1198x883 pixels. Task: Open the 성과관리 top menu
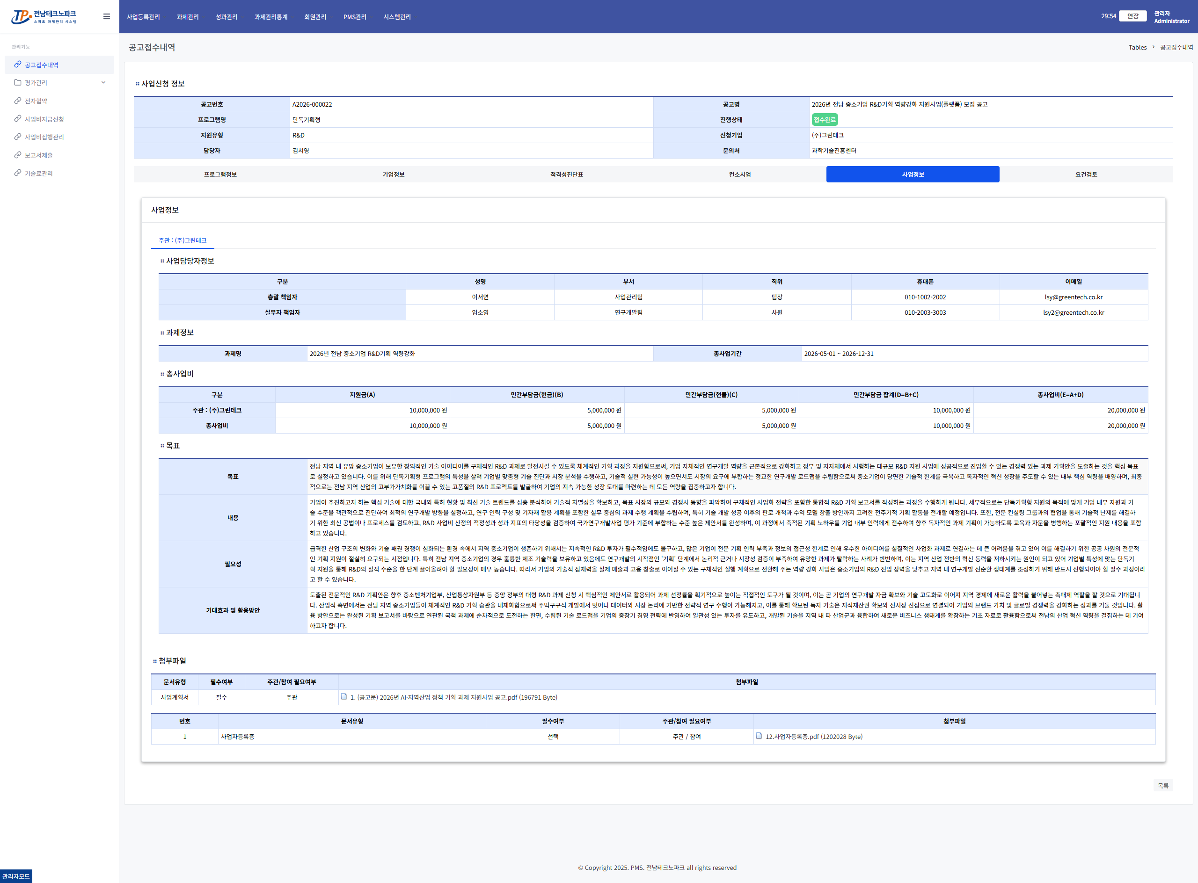point(227,16)
